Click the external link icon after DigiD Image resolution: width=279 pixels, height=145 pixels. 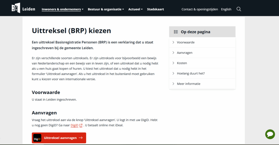click(81, 125)
